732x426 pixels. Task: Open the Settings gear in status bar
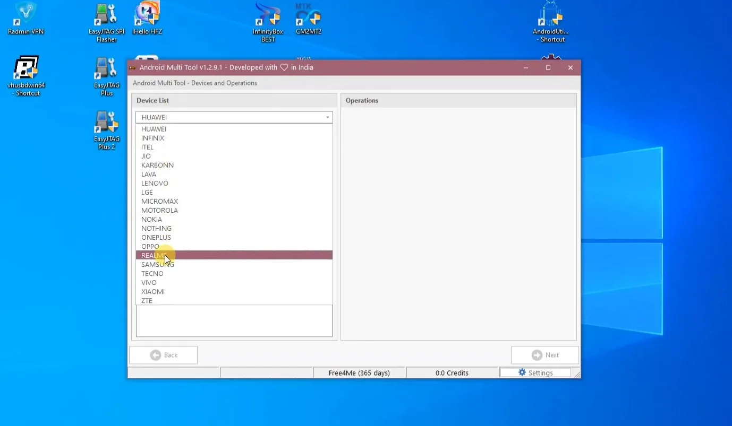pos(535,372)
